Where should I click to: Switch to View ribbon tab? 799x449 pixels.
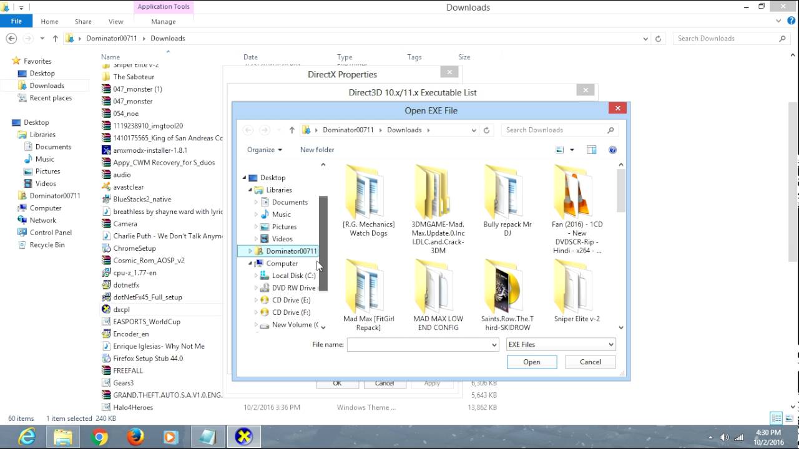[x=116, y=21]
